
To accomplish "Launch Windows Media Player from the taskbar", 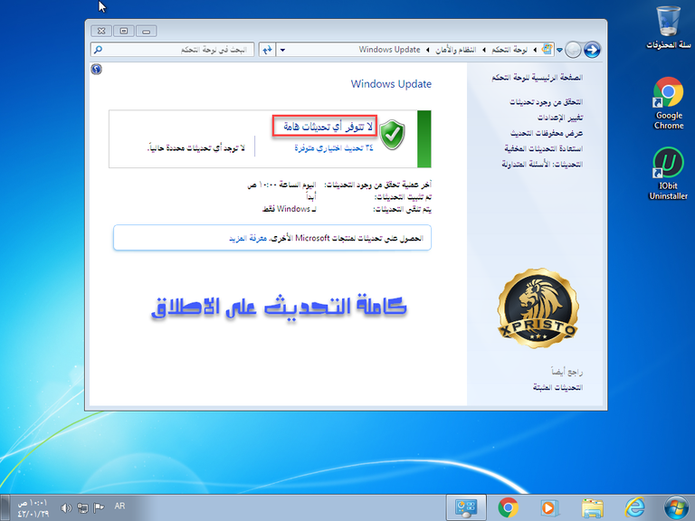I will (549, 508).
